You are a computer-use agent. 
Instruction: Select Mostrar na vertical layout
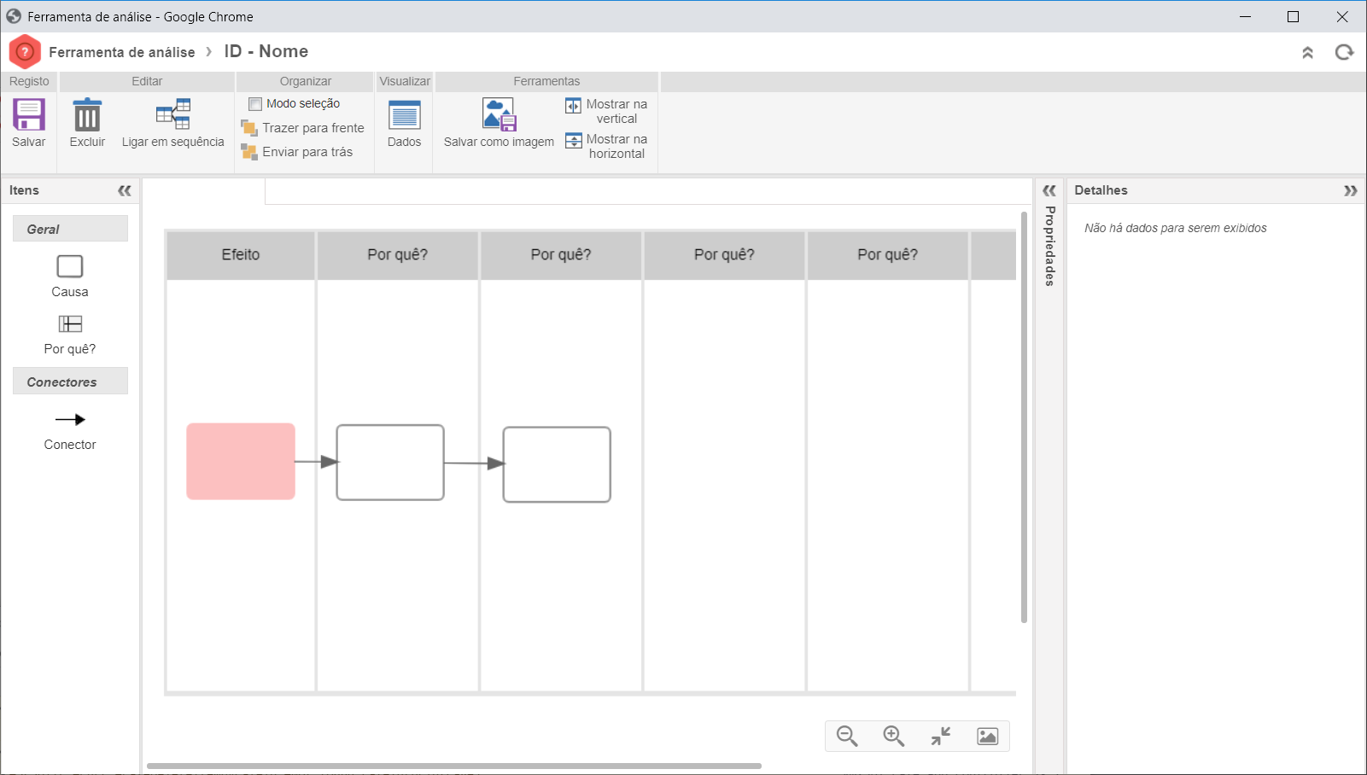[x=606, y=111]
